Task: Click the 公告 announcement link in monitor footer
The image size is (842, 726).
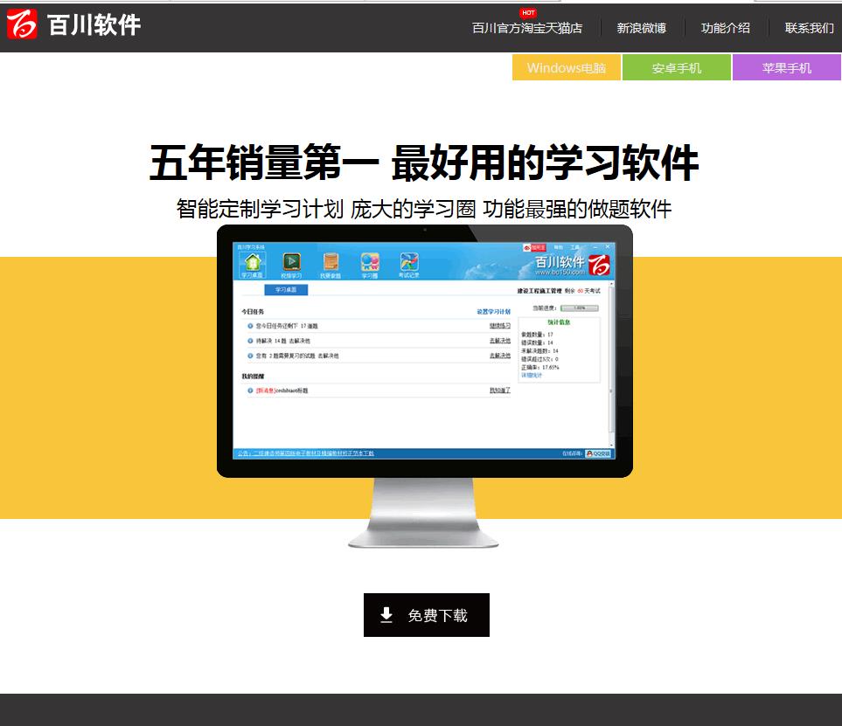Action: click(305, 453)
